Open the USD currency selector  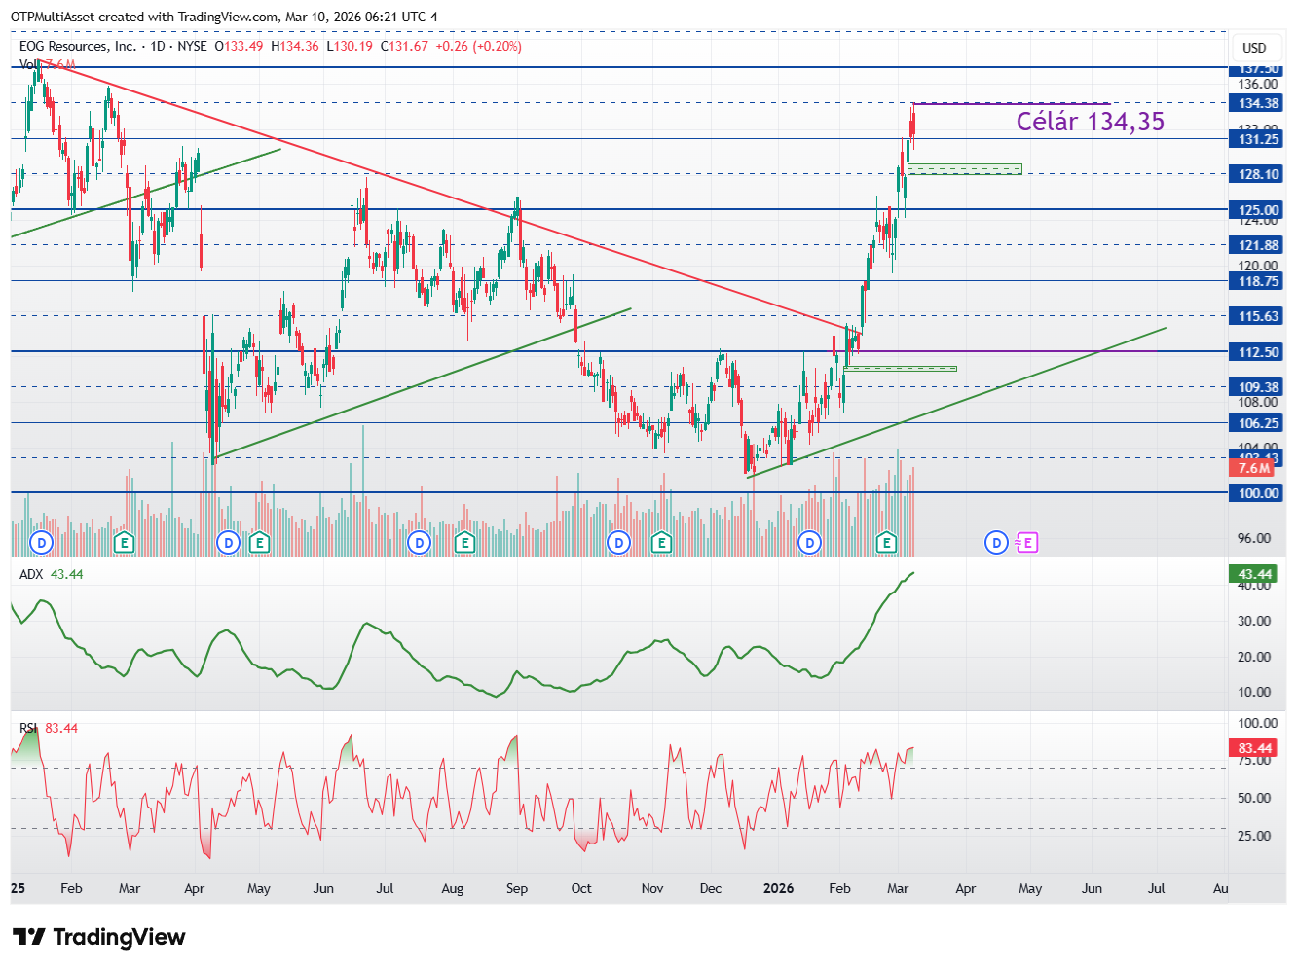1254,48
